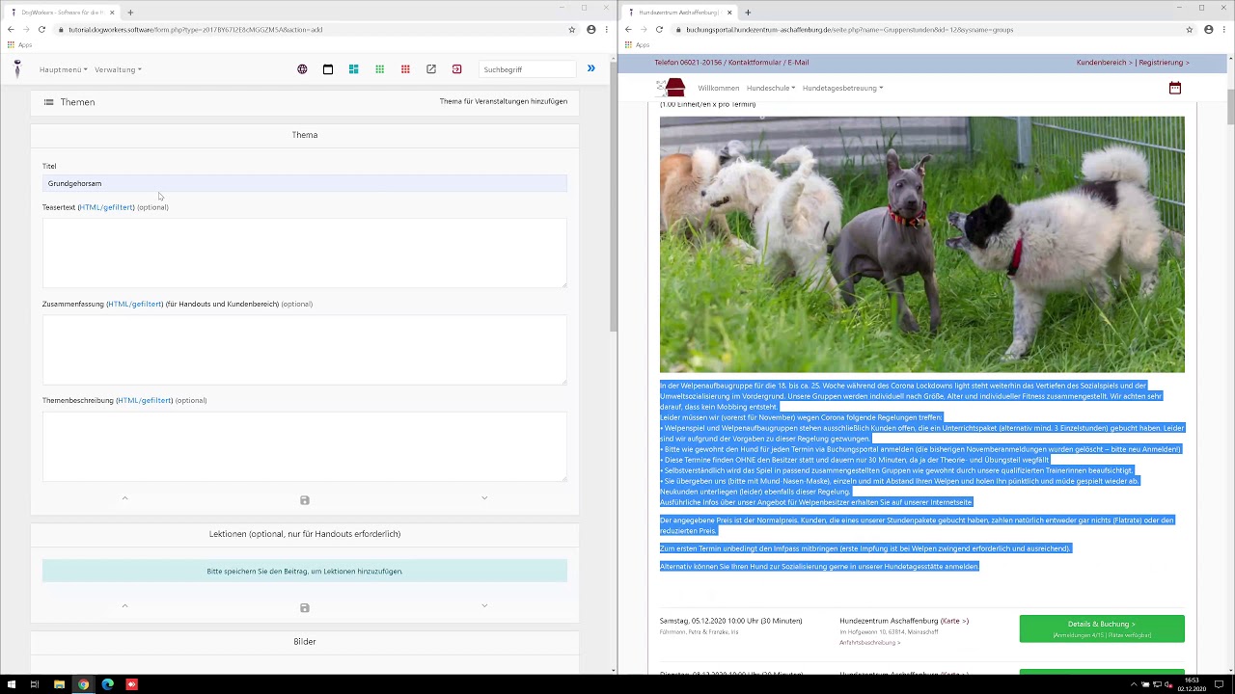Click into the Themenbeschreibung text area
This screenshot has height=694, width=1235.
[x=305, y=446]
